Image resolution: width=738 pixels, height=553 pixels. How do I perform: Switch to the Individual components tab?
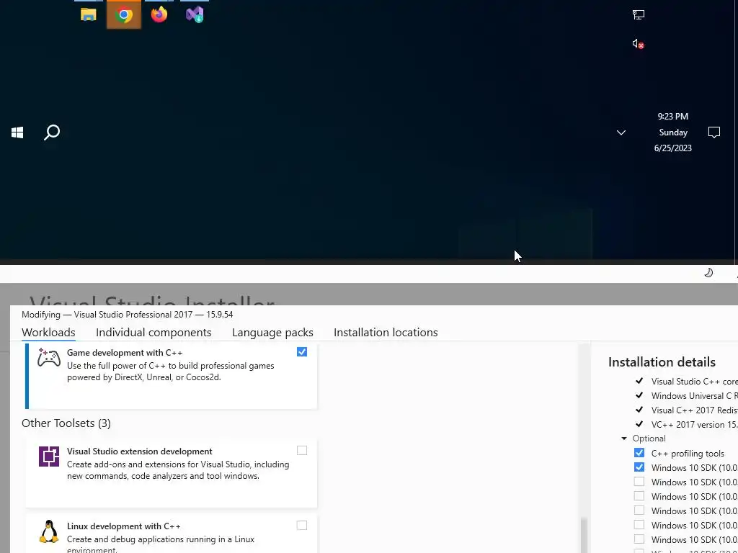154,333
